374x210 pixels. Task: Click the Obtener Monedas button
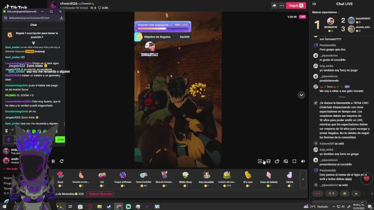(x=100, y=194)
